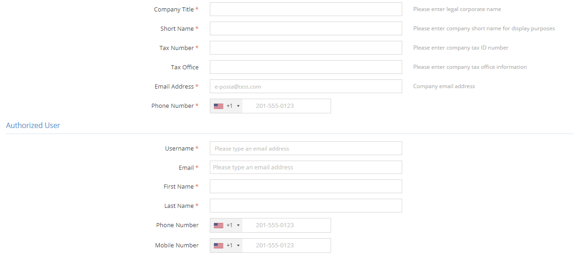Click the +1 code in Mobile Number

pyautogui.click(x=230, y=246)
